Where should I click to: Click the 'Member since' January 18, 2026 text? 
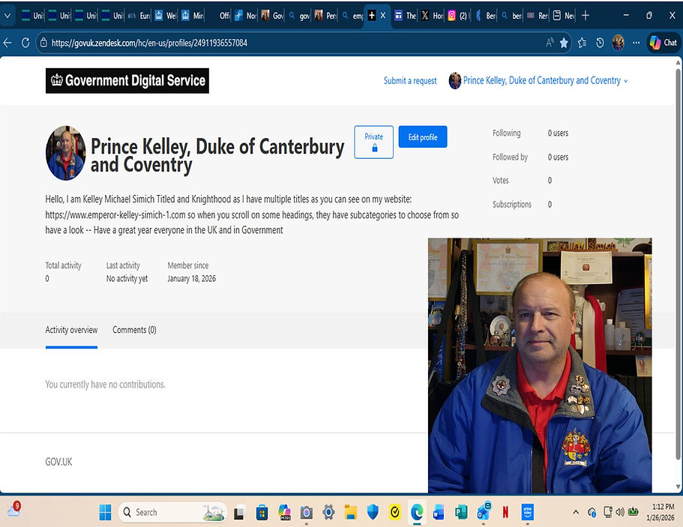(192, 278)
